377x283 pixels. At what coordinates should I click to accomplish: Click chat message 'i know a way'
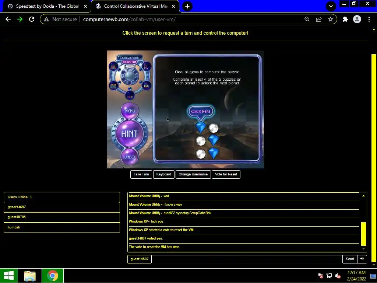[x=173, y=205]
